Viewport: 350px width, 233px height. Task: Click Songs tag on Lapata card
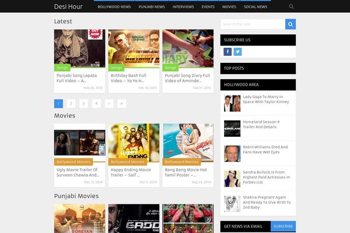click(x=62, y=68)
